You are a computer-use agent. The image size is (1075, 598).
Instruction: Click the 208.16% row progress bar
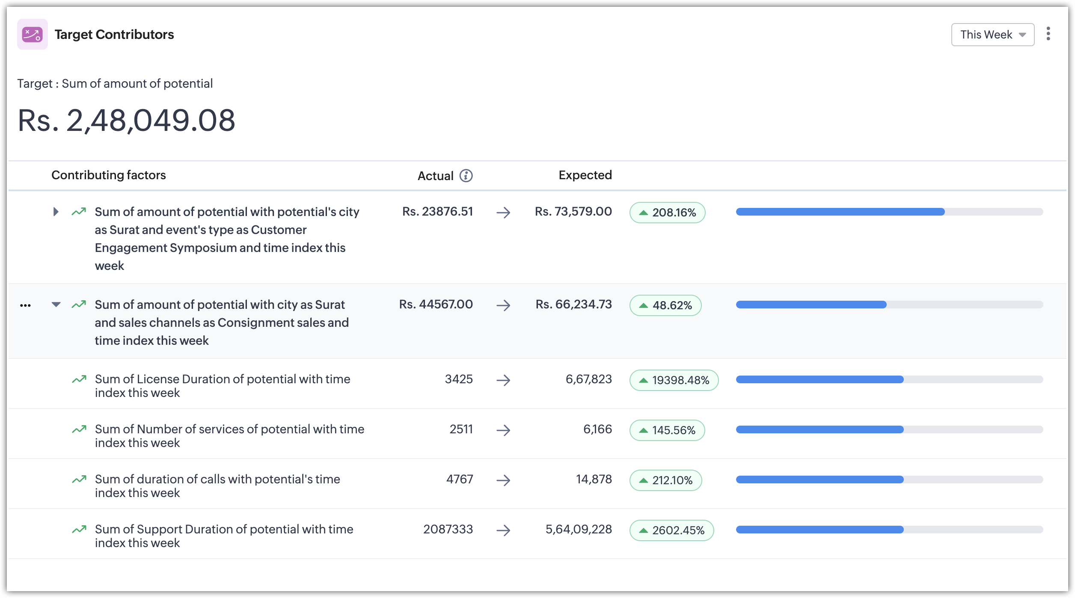(889, 212)
